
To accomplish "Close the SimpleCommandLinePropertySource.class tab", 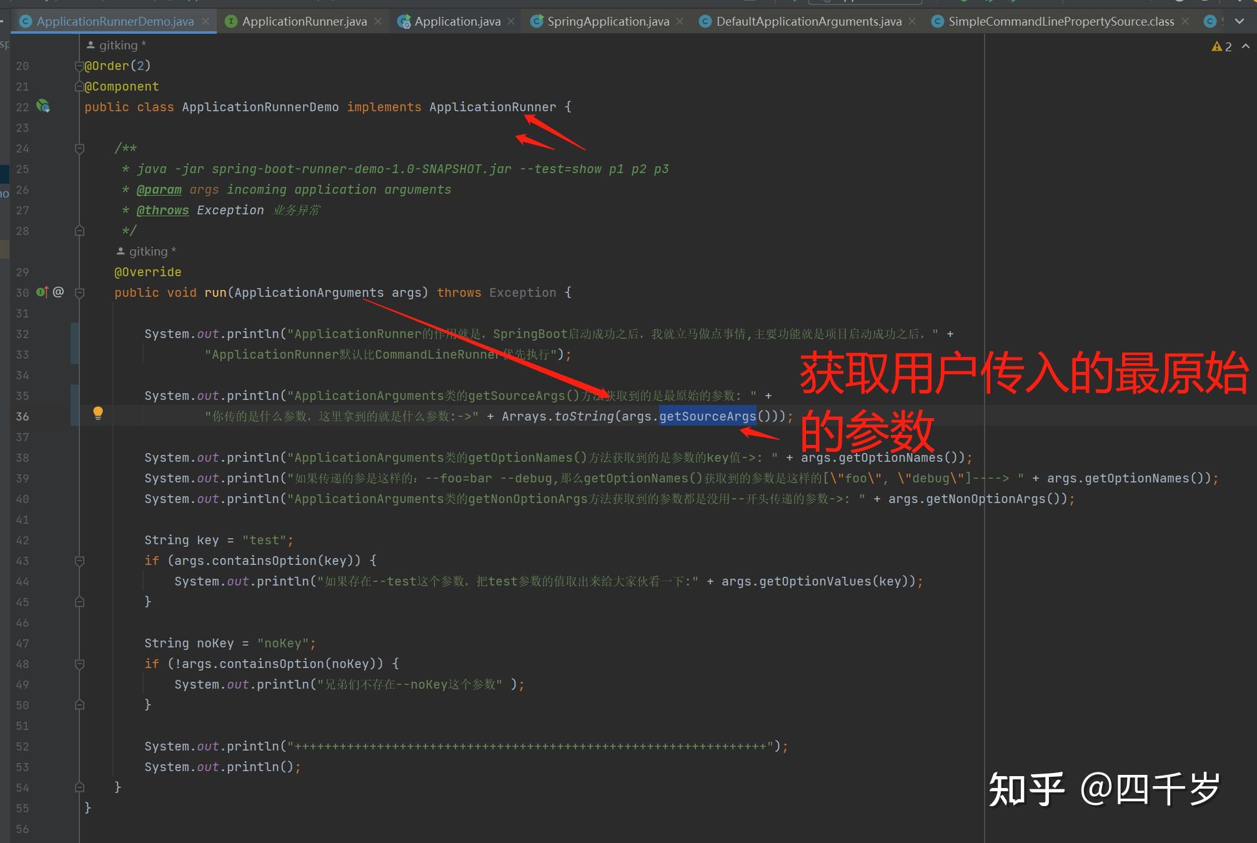I will coord(1185,21).
